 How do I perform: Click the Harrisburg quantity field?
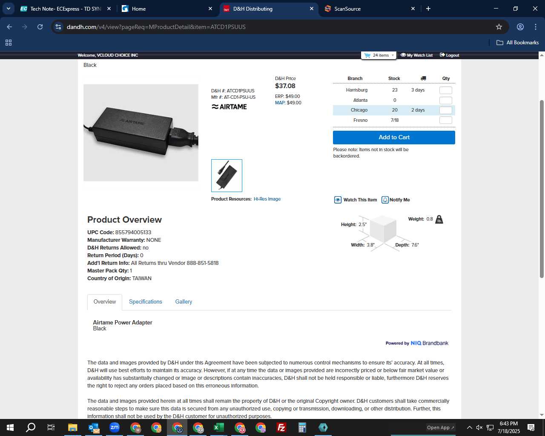point(445,90)
